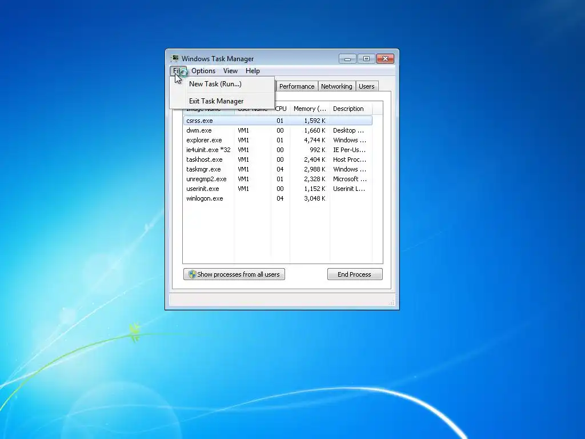Choose New Task (Run...) from File menu
The width and height of the screenshot is (585, 439).
(x=222, y=84)
